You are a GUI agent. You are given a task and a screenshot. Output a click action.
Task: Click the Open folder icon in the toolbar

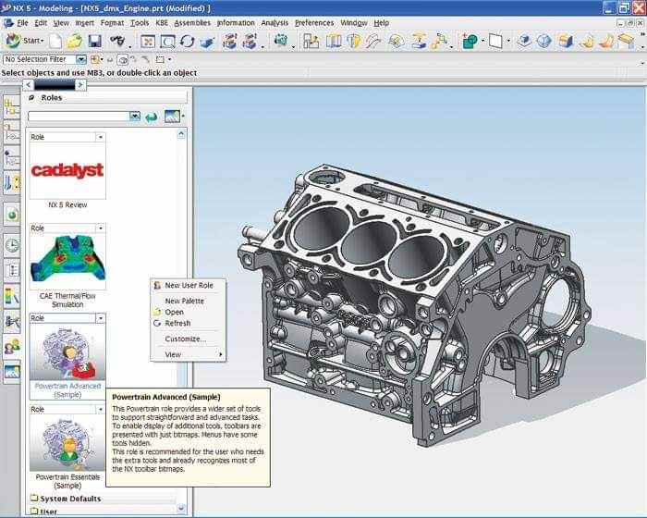click(75, 41)
